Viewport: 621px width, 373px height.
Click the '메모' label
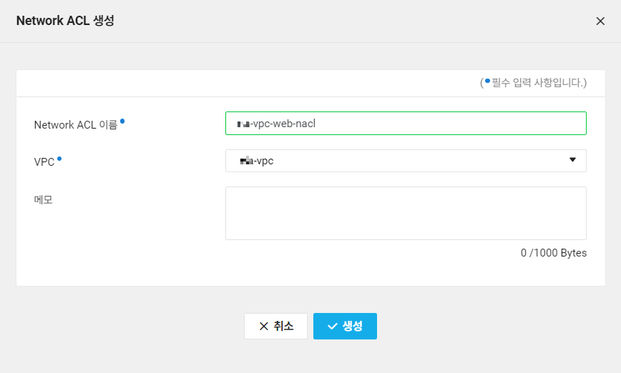point(43,200)
